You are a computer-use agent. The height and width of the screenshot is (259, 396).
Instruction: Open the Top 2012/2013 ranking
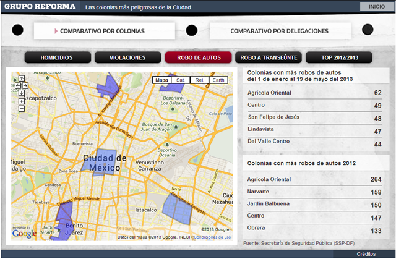coord(339,57)
